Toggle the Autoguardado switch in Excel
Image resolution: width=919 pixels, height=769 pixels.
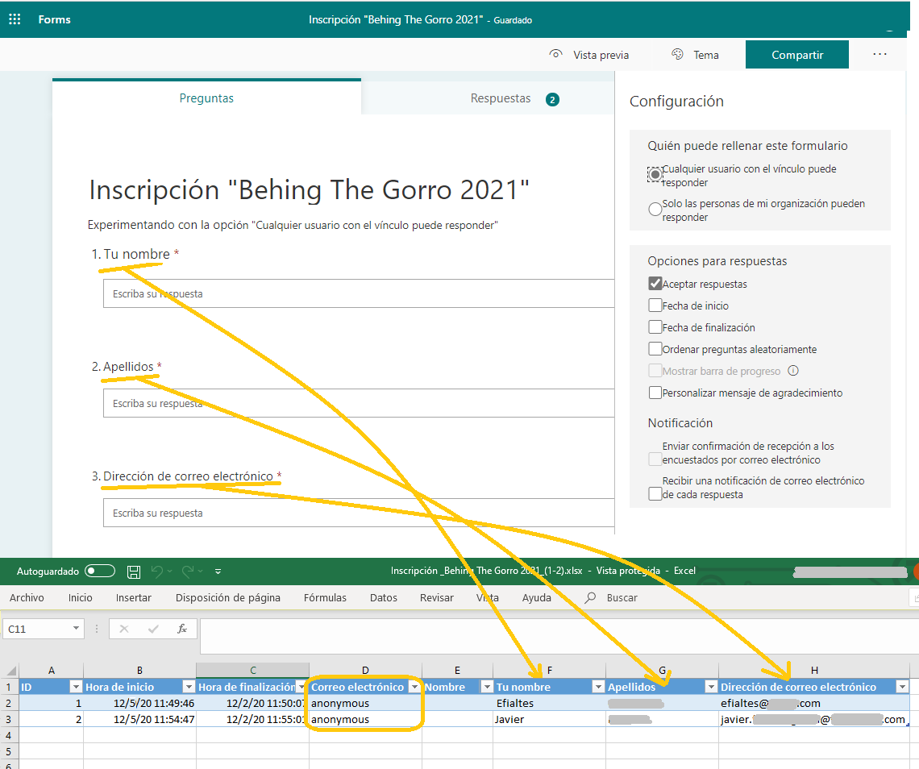(x=100, y=571)
